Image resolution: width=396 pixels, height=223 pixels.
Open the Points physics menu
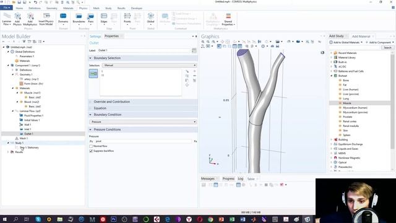tap(127, 19)
